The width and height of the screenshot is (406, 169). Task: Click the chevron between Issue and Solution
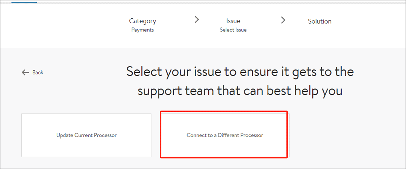(x=283, y=20)
